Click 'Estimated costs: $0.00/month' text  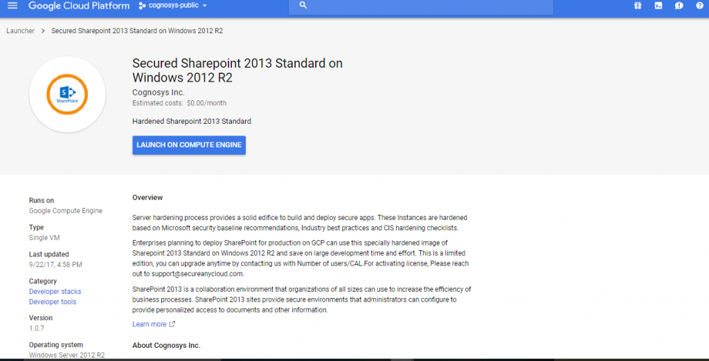179,103
